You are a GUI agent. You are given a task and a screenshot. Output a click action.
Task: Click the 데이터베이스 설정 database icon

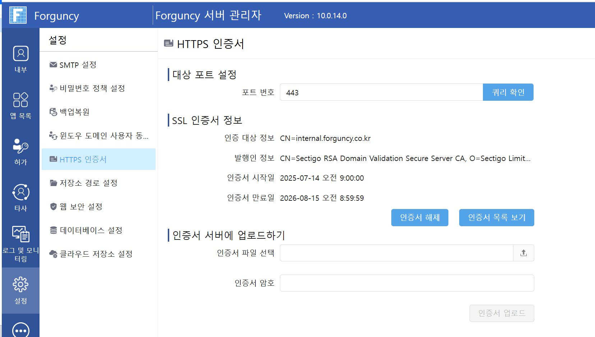point(53,230)
